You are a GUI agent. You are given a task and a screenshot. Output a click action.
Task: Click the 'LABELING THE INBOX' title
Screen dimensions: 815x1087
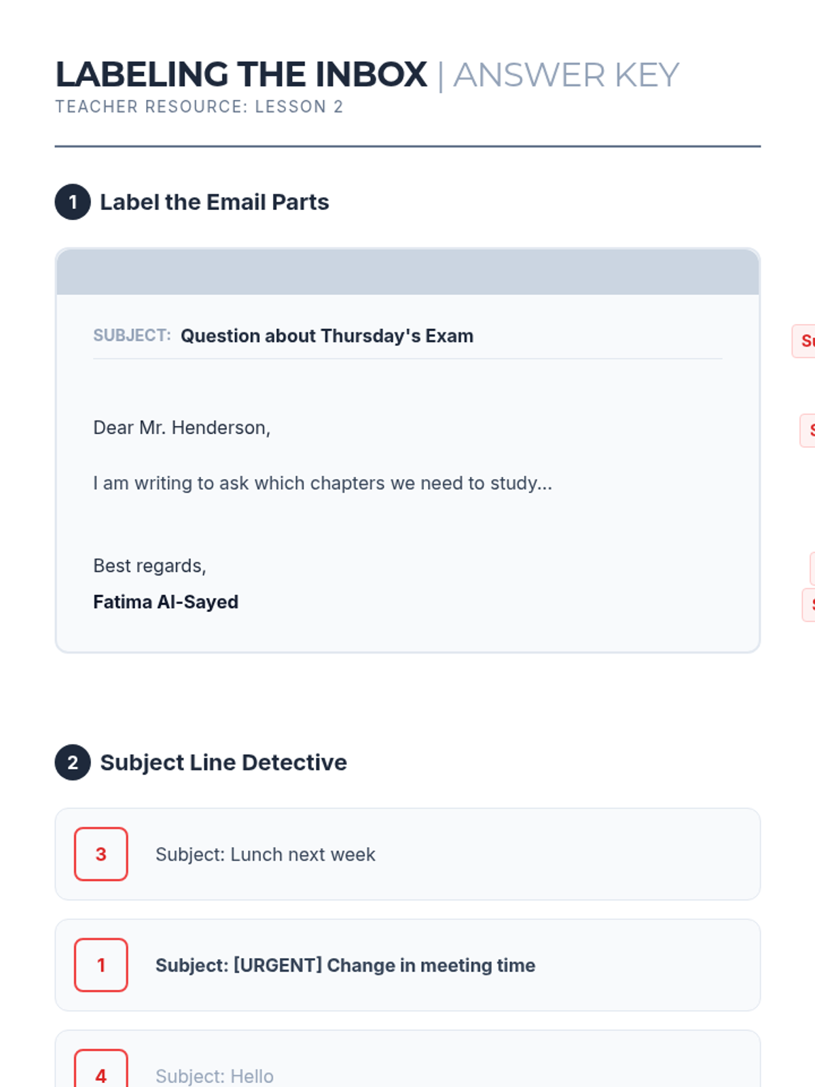[241, 75]
